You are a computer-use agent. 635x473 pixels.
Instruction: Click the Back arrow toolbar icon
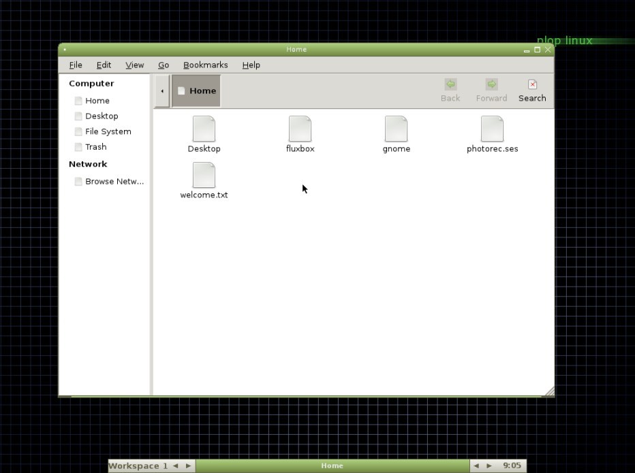coord(450,84)
